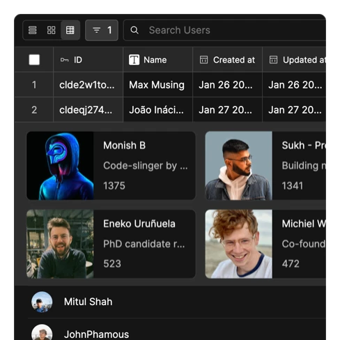Switch to card grid view icon
Image resolution: width=340 pixels, height=340 pixels.
click(52, 30)
